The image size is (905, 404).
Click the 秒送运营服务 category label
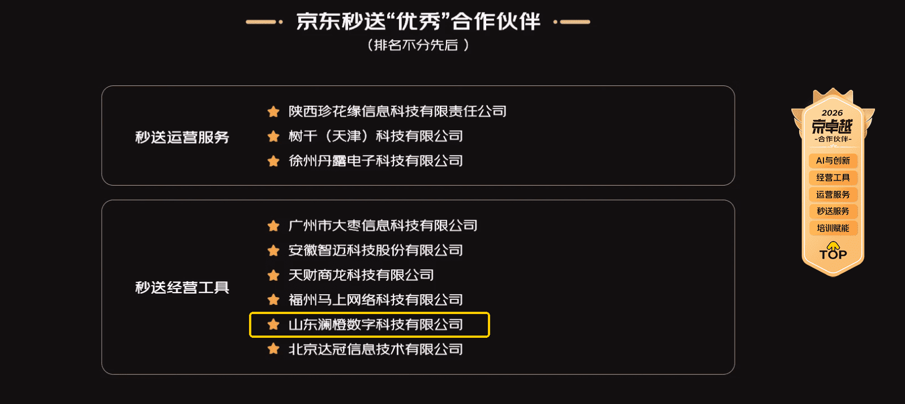[x=182, y=137]
